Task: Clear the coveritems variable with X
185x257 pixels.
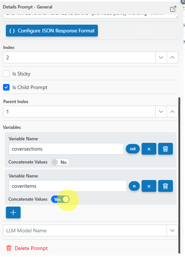Action: click(x=149, y=186)
